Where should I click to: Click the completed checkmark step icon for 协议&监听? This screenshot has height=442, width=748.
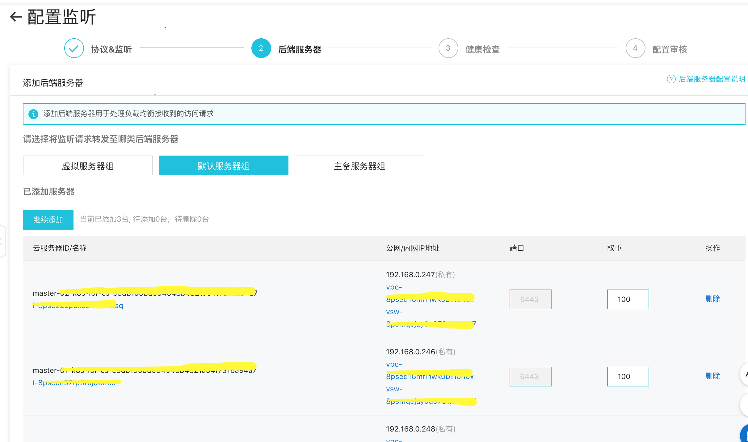[74, 48]
